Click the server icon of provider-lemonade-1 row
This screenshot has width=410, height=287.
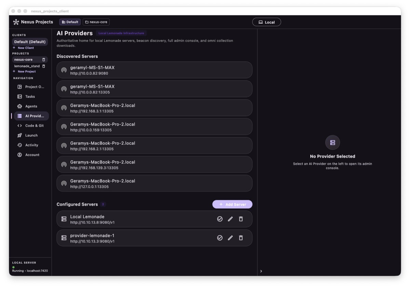coord(64,238)
